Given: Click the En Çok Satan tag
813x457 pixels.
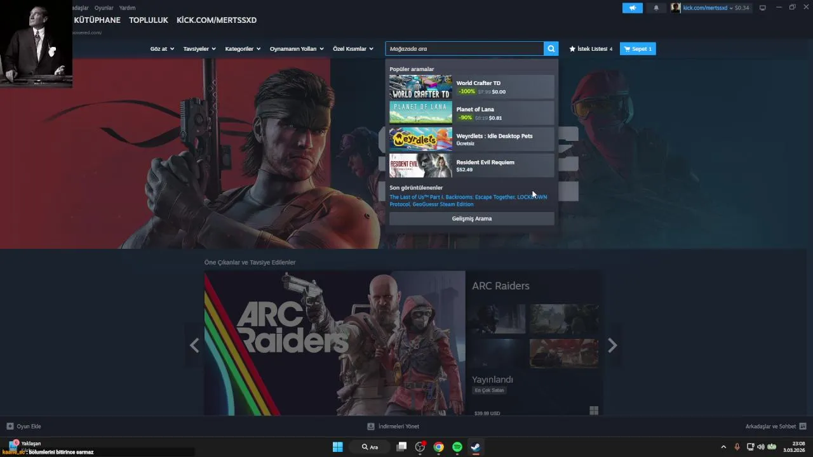Looking at the screenshot, I should point(489,390).
